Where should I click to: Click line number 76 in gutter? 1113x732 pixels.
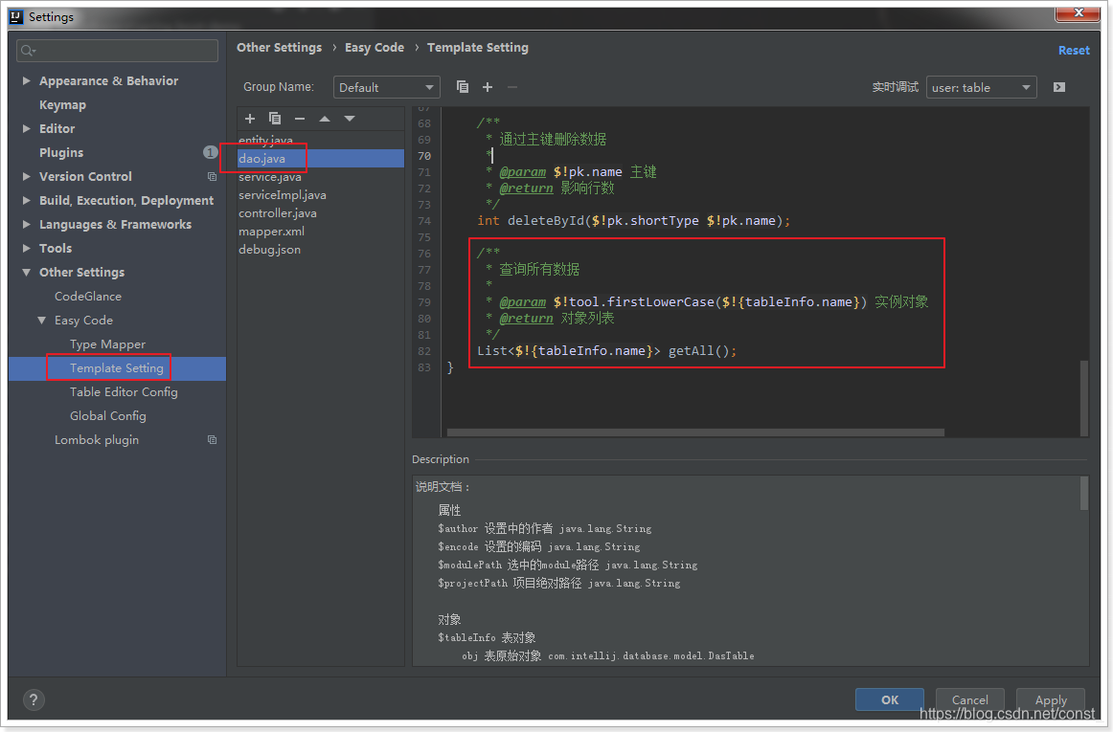(x=423, y=254)
